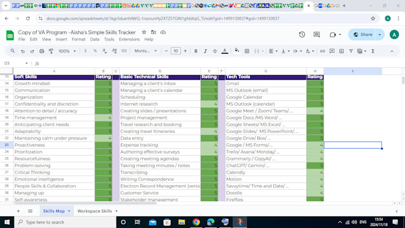Viewport: 405px width, 228px height.
Task: Format selection as currency
Action: (x=86, y=51)
